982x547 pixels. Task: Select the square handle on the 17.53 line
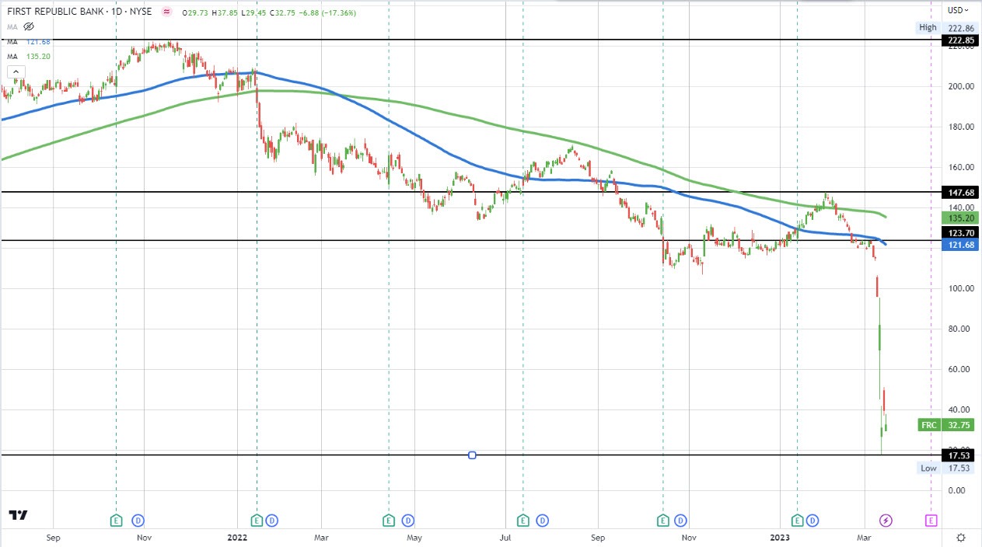472,455
